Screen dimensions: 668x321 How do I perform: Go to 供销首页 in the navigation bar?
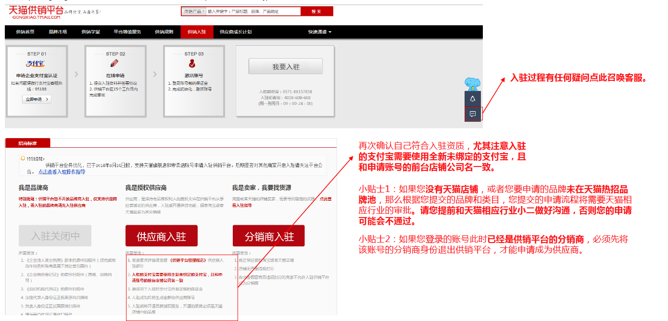25,32
